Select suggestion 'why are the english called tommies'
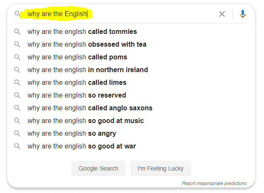 82,32
